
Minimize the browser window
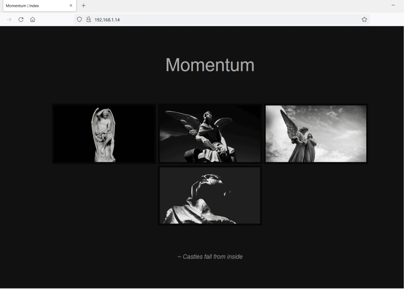point(393,5)
